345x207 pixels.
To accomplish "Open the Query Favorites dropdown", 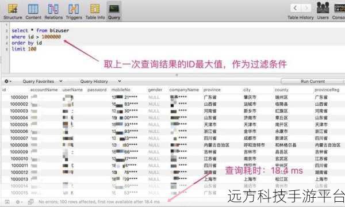I will (42, 82).
